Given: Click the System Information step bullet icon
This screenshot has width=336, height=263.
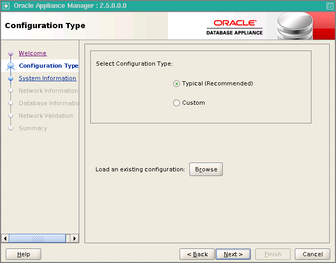Looking at the screenshot, I should 11,79.
